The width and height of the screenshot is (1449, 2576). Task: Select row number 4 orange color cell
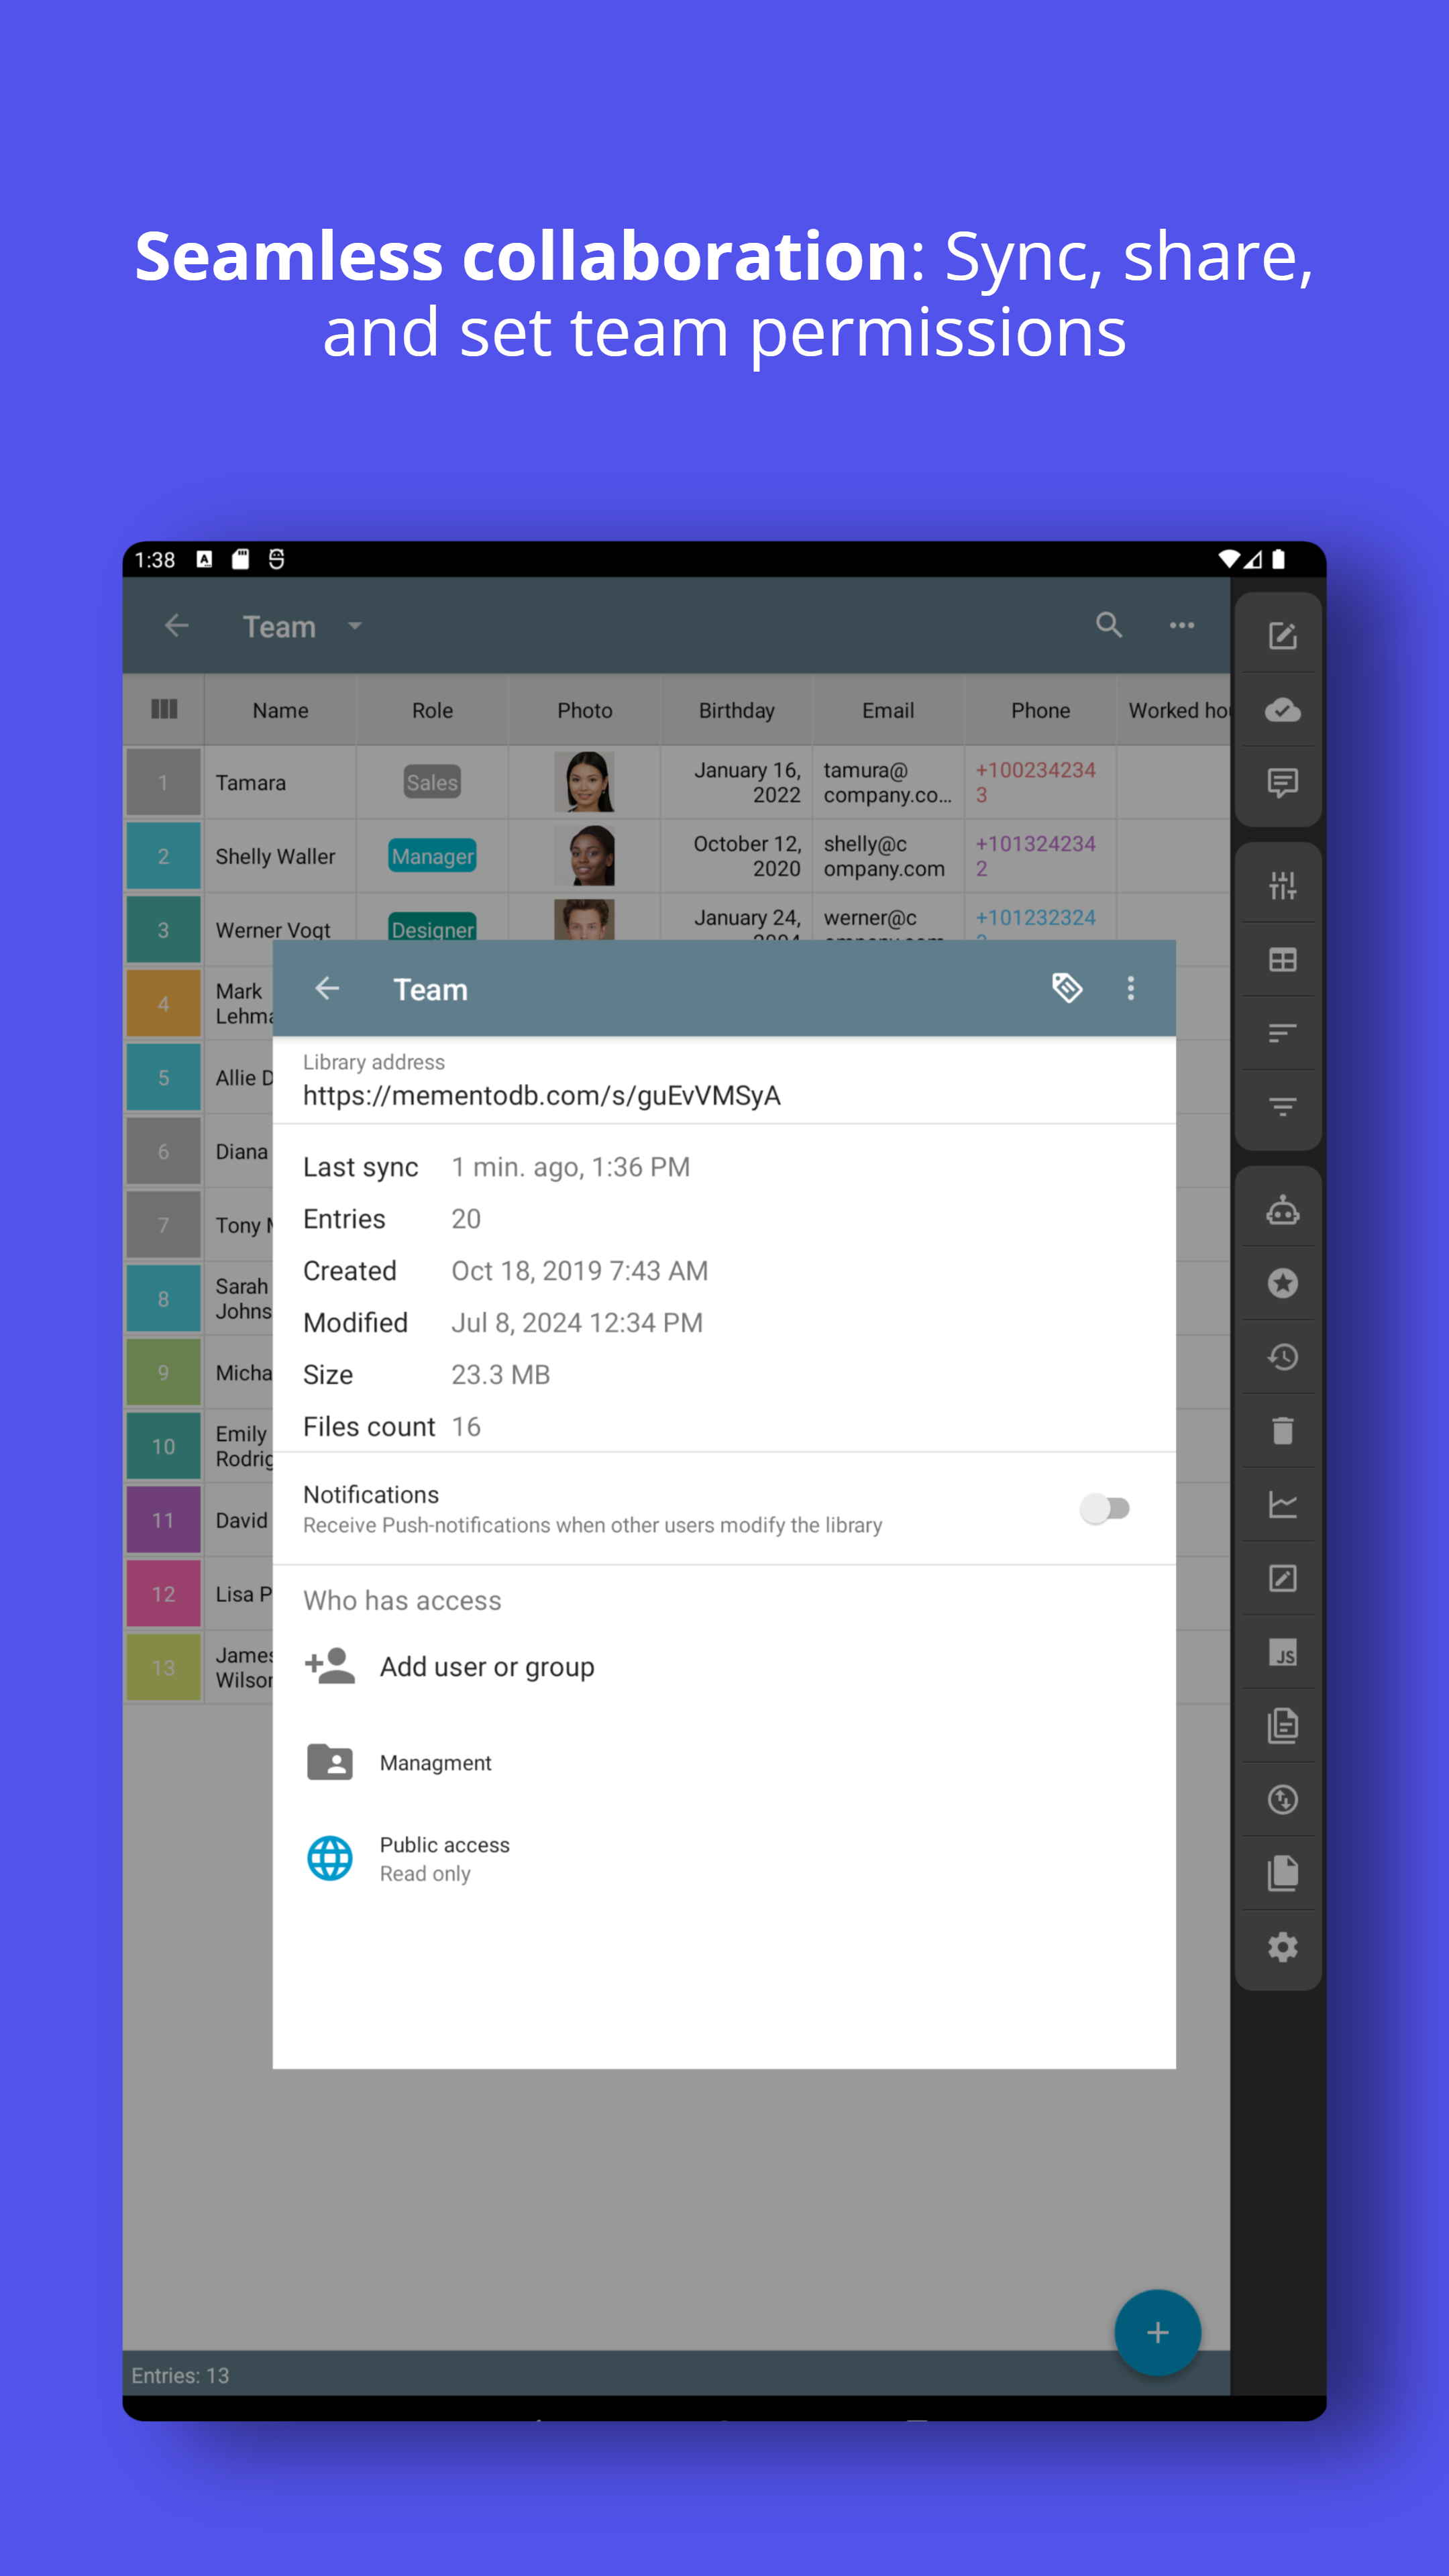tap(163, 1003)
